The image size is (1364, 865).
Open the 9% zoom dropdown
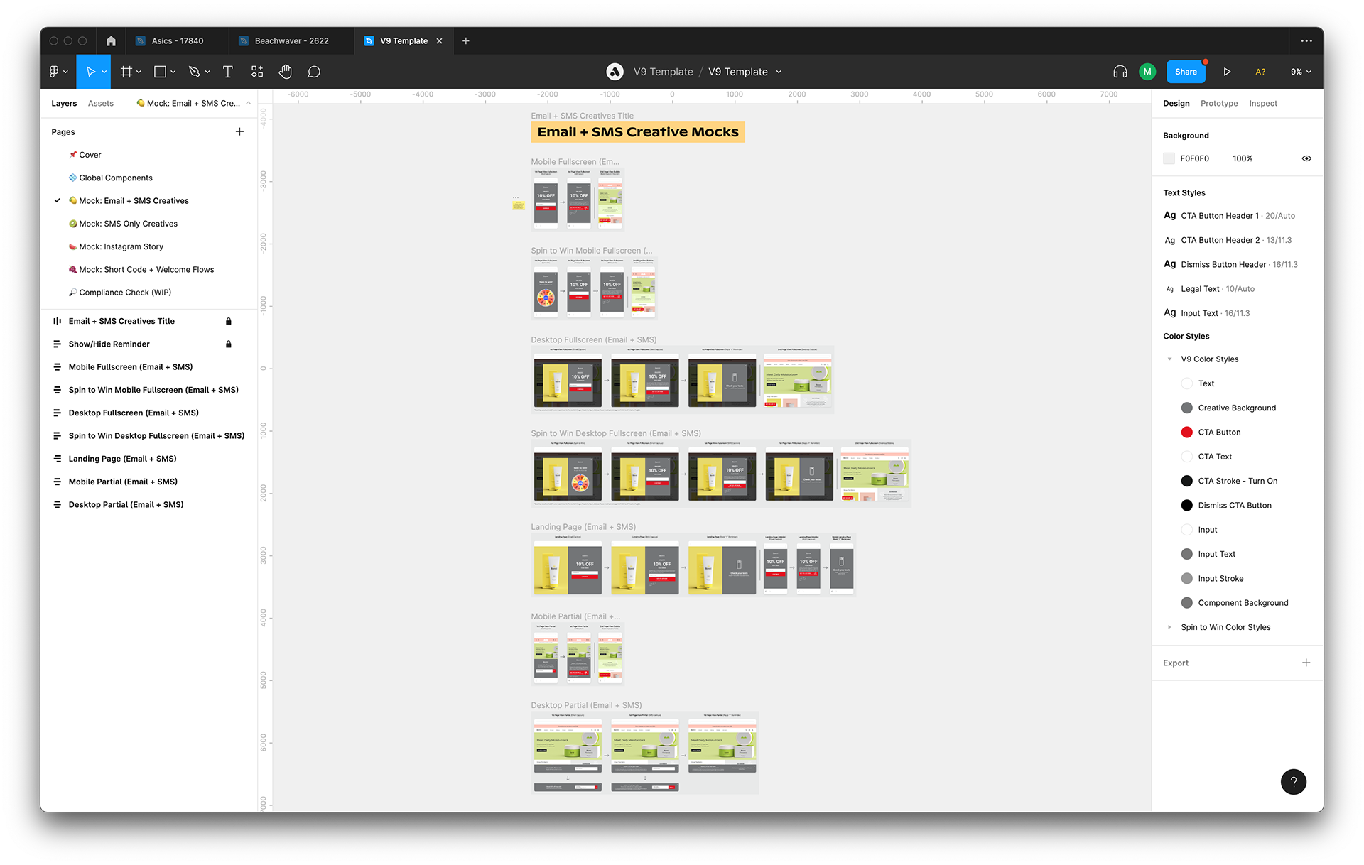pos(1301,72)
